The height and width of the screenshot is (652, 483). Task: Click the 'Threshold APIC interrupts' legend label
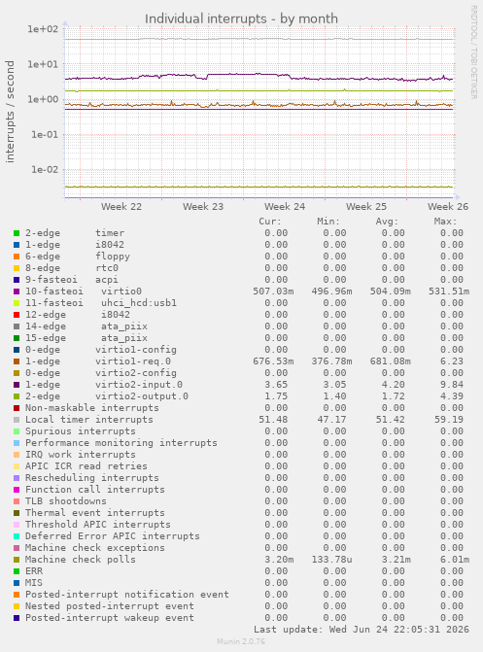pyautogui.click(x=98, y=525)
